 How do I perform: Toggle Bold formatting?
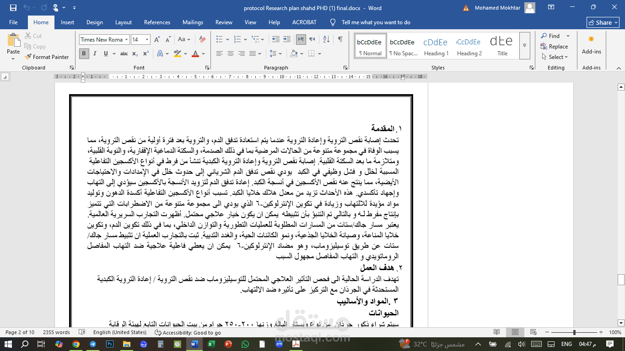point(84,53)
